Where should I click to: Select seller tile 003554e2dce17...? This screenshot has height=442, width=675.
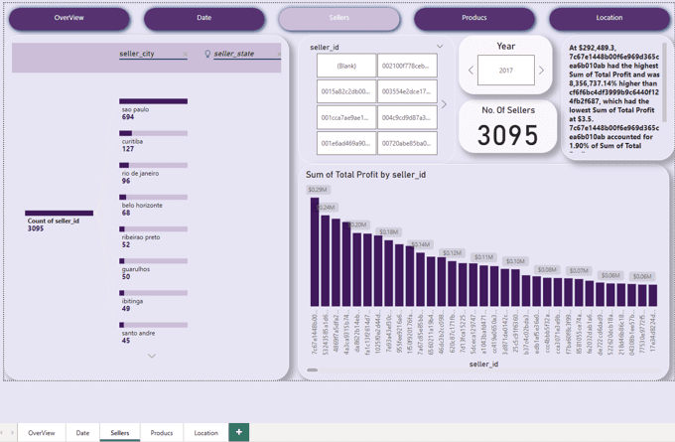407,91
